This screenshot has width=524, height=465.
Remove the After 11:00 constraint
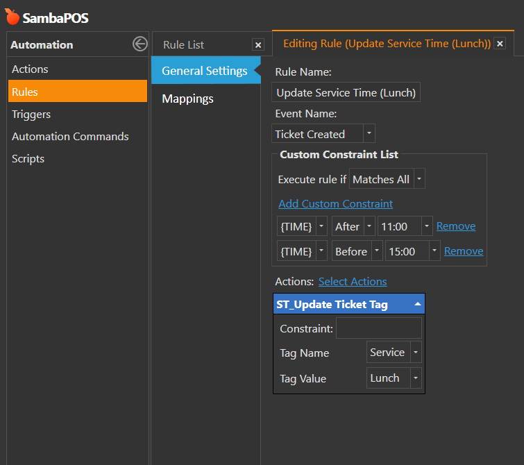(456, 226)
